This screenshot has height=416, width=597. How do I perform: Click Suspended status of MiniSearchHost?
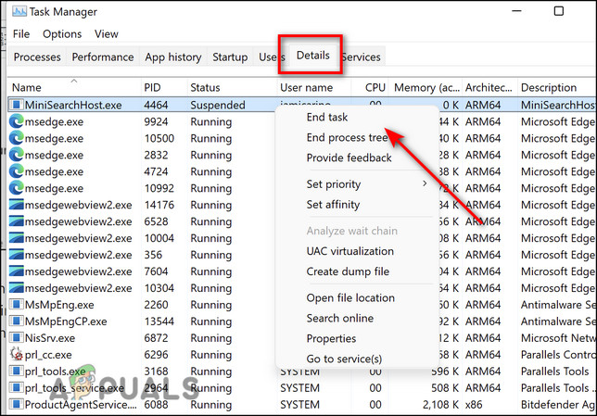pos(218,105)
